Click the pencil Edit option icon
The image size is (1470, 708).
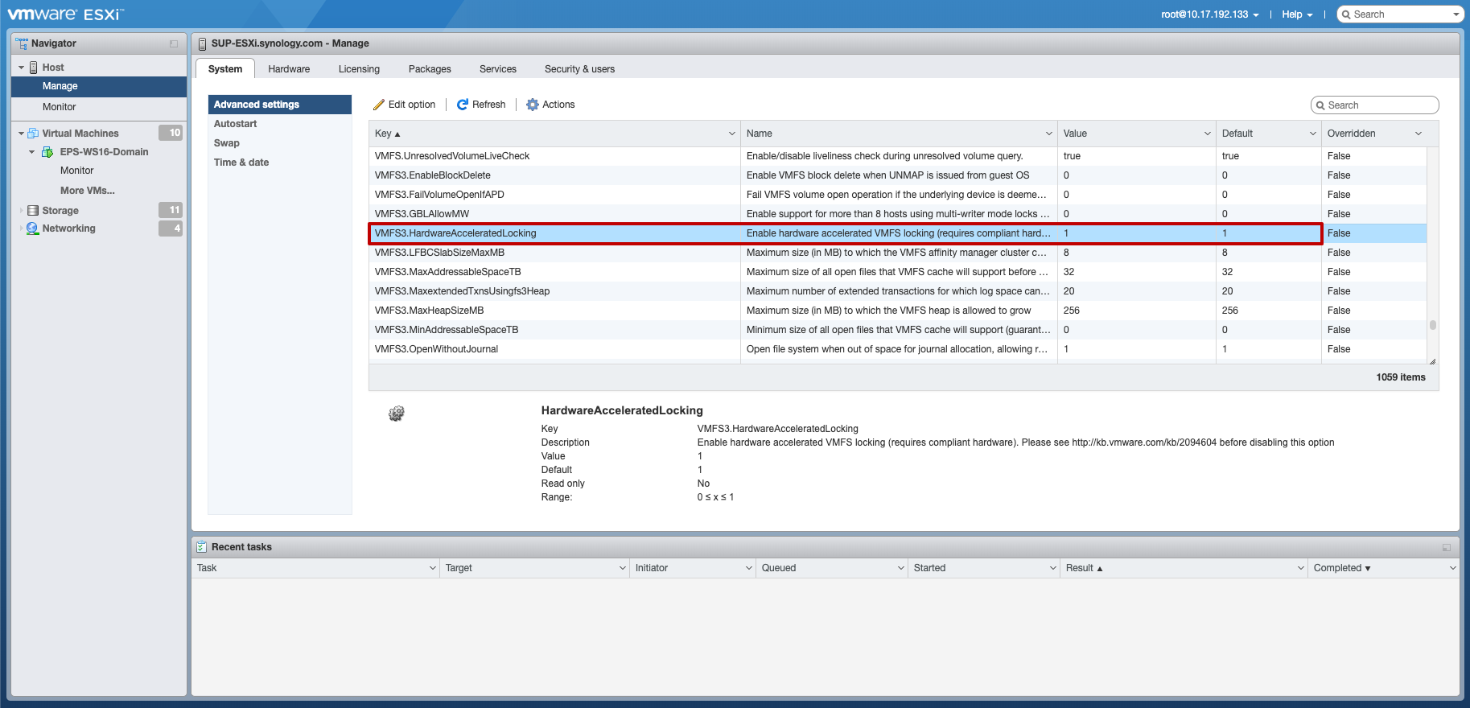(379, 105)
